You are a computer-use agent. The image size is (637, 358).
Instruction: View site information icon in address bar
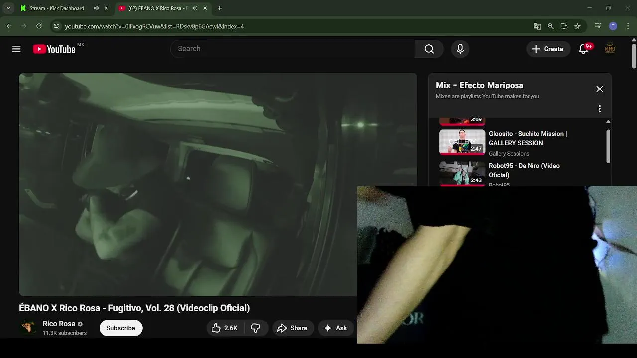pos(57,26)
